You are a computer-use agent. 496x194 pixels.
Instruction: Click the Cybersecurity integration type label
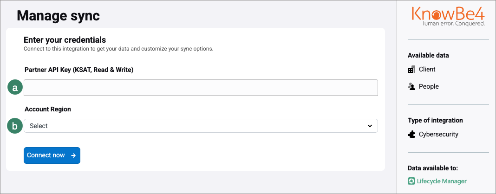(x=438, y=135)
